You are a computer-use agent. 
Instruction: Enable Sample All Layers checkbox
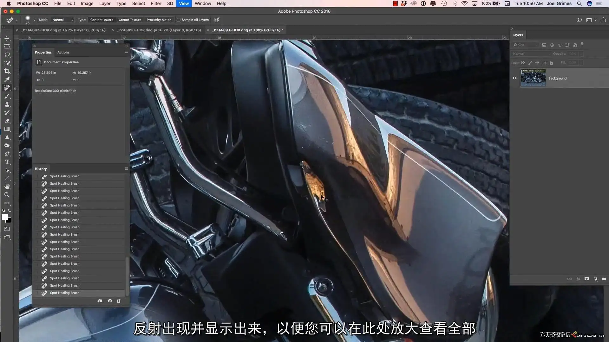pos(179,20)
